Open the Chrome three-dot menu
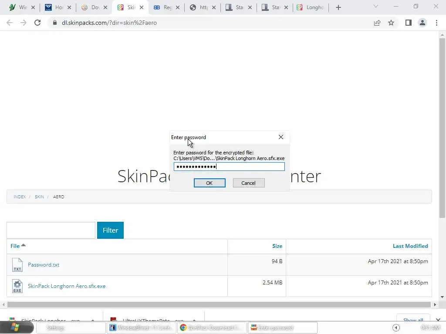This screenshot has width=446, height=334. [436, 23]
